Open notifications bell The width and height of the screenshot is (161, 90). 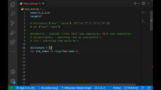(x=149, y=88)
